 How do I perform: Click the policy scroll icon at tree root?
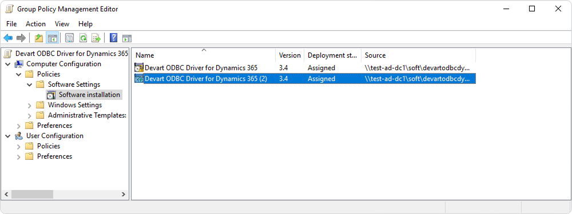pyautogui.click(x=7, y=54)
